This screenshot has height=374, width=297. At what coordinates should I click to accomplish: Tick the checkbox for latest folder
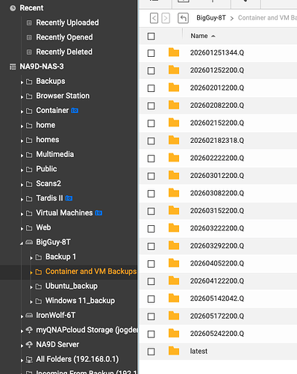(151, 352)
